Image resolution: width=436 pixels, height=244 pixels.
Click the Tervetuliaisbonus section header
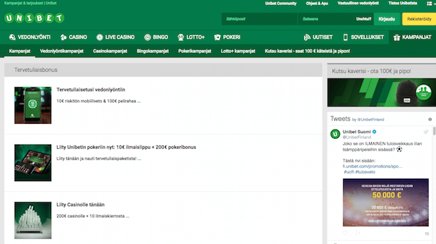pos(163,70)
